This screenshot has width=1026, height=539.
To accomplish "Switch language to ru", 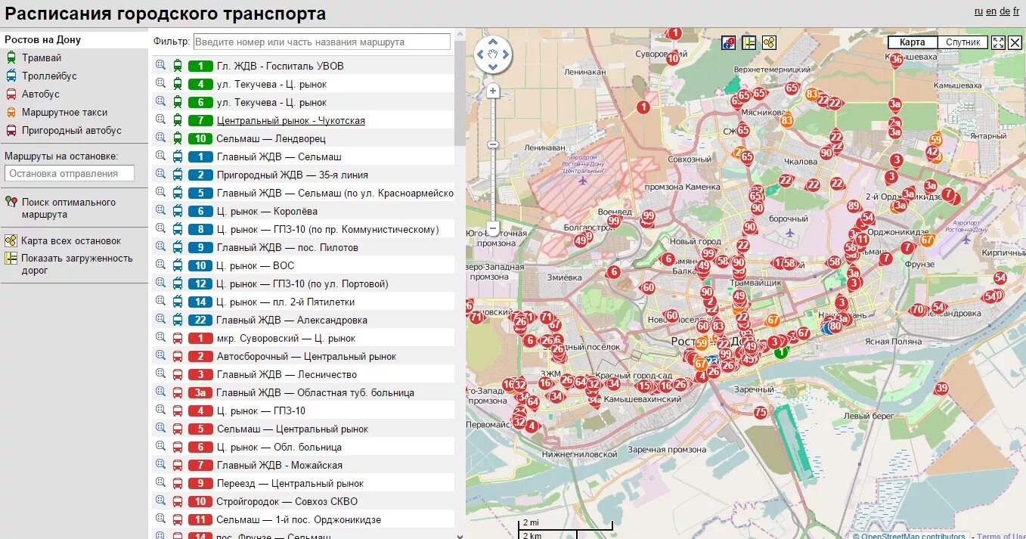I will point(978,11).
